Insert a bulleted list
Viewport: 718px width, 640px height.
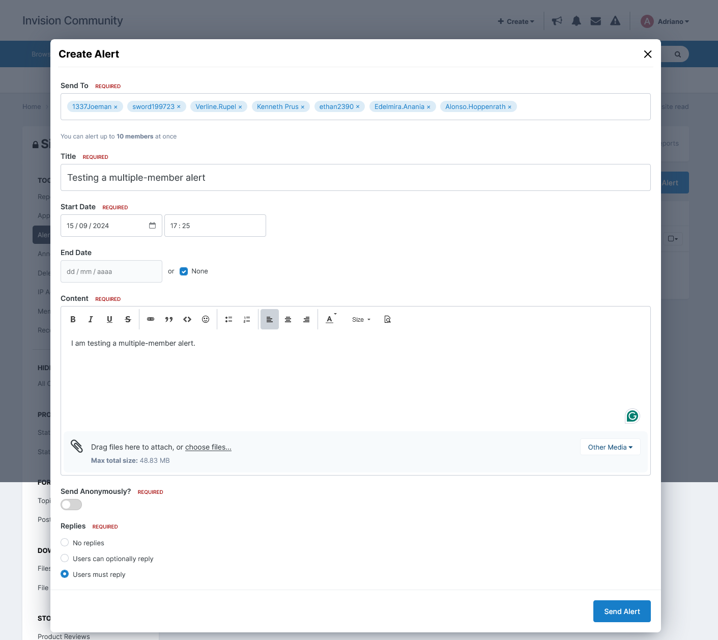tap(228, 319)
